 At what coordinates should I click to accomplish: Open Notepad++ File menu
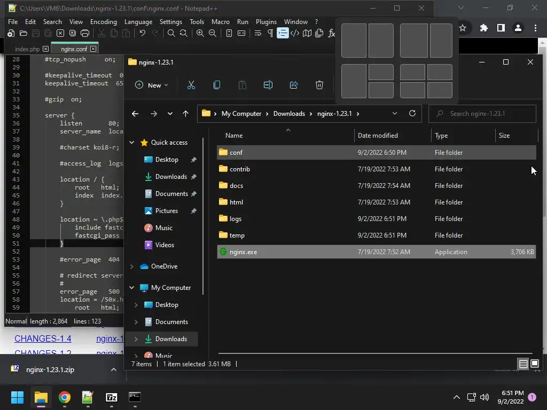tap(13, 21)
